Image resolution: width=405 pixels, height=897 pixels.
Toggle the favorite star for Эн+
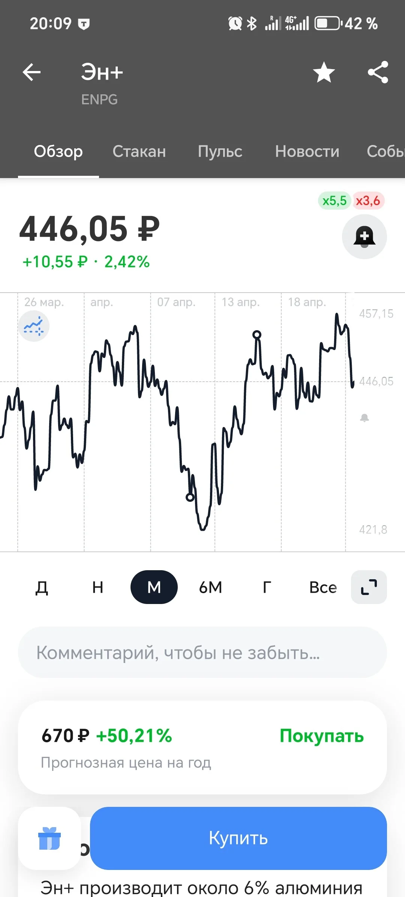324,72
